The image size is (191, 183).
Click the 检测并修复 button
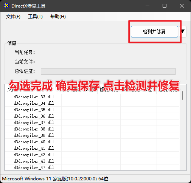pyautogui.click(x=154, y=31)
